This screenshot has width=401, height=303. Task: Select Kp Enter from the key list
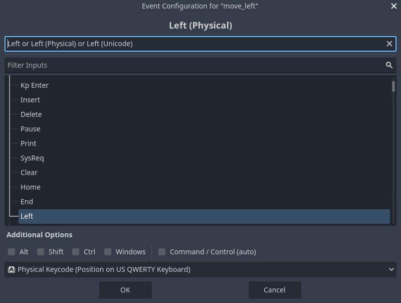[x=35, y=85]
